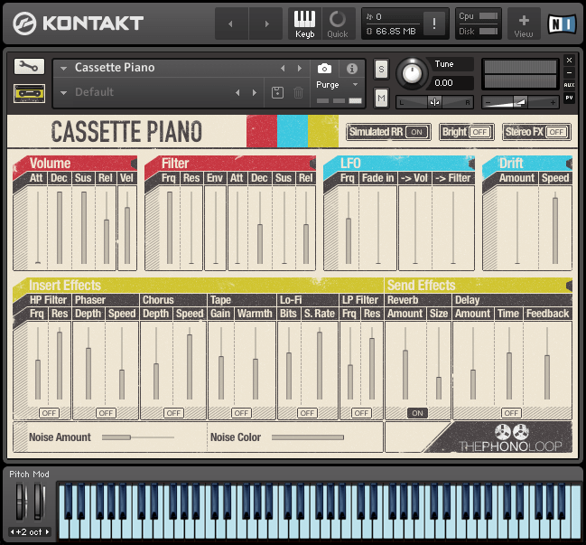Enable the Bright switch
This screenshot has width=586, height=545.
(479, 132)
